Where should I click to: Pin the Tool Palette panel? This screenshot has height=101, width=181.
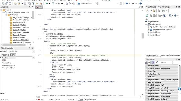(176, 59)
